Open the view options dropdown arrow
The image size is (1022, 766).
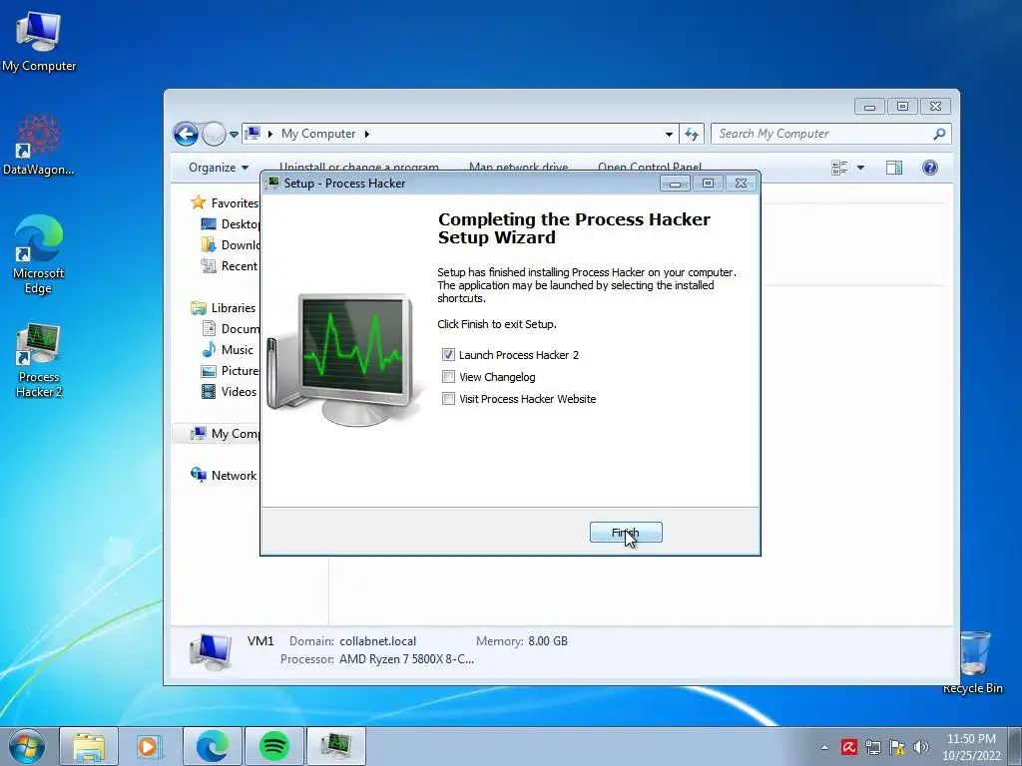click(860, 168)
